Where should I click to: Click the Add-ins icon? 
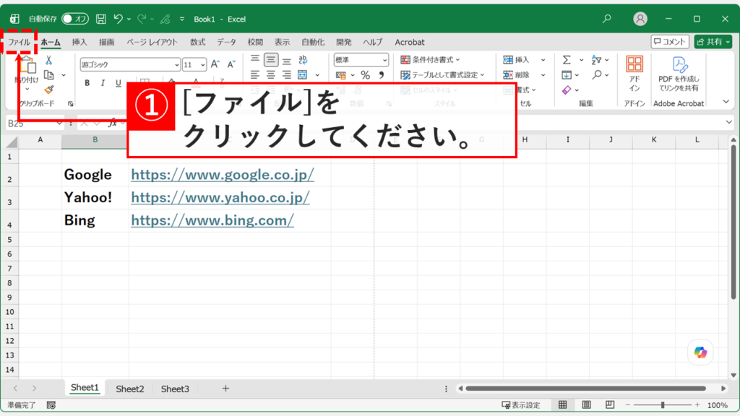click(x=634, y=74)
